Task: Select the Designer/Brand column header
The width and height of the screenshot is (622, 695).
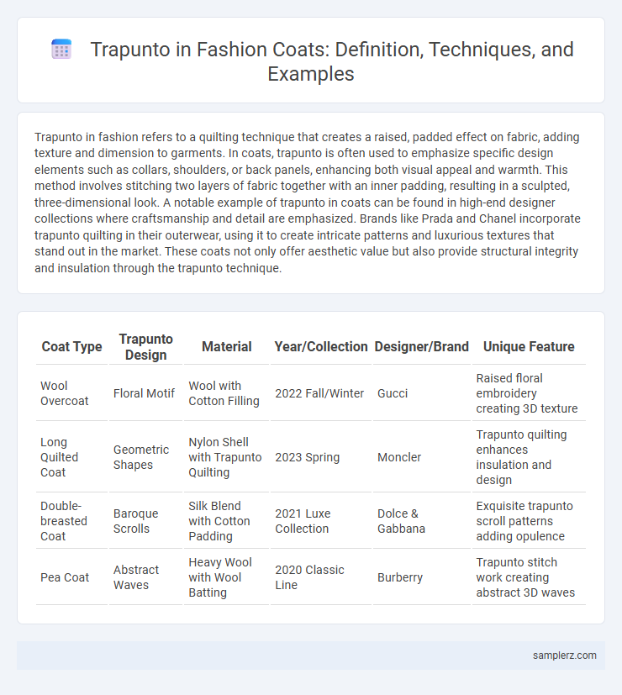Action: (x=422, y=346)
